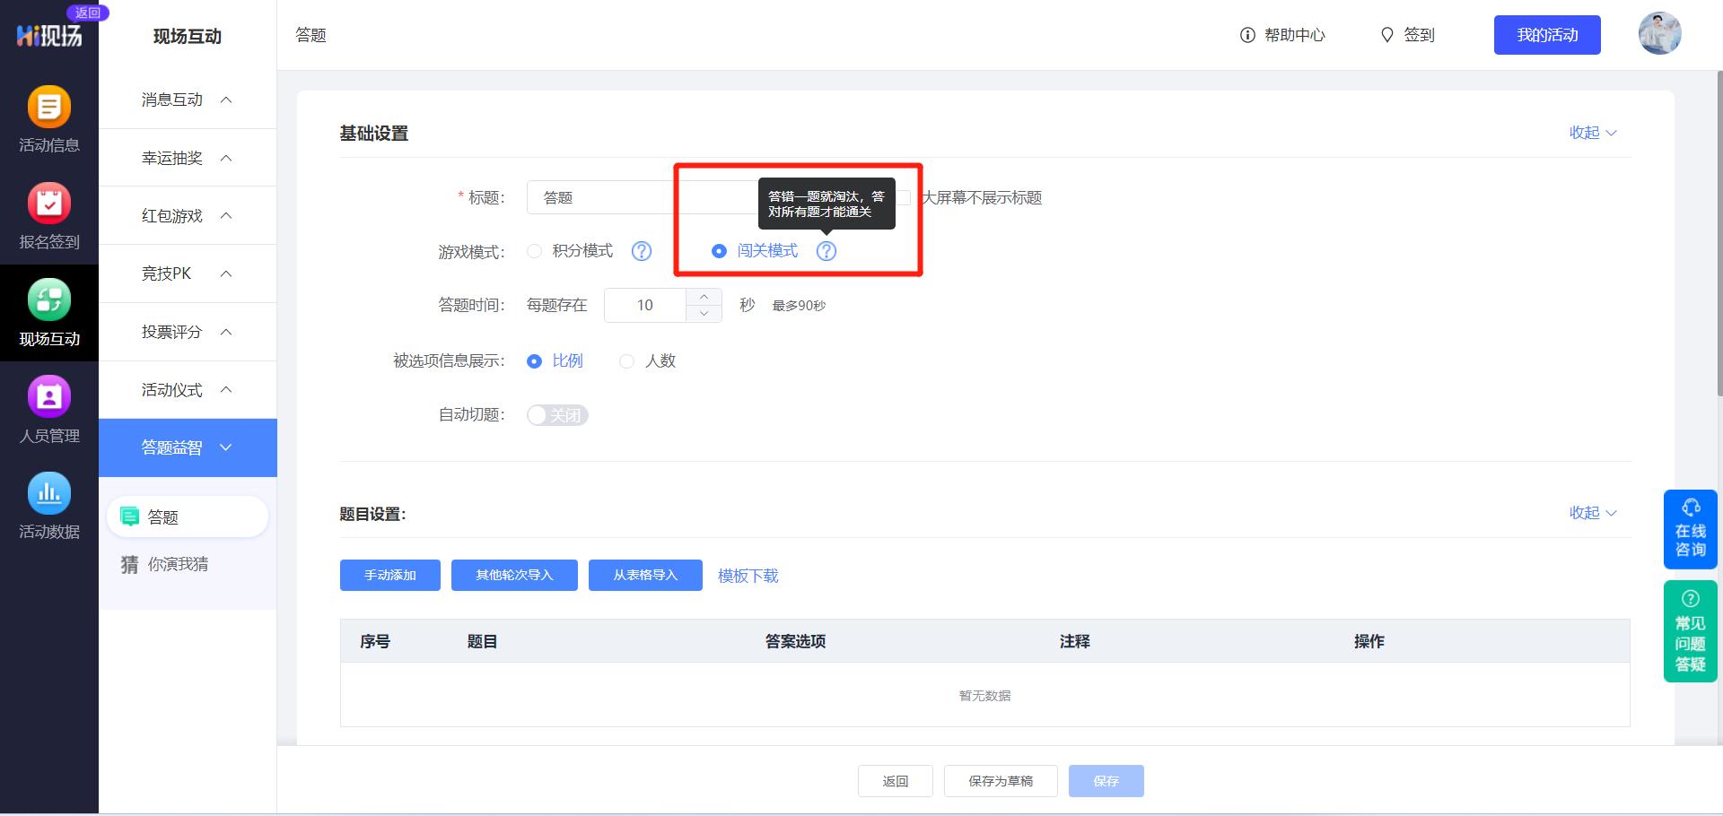Increase answer time with the up stepper
The image size is (1723, 816).
[705, 297]
